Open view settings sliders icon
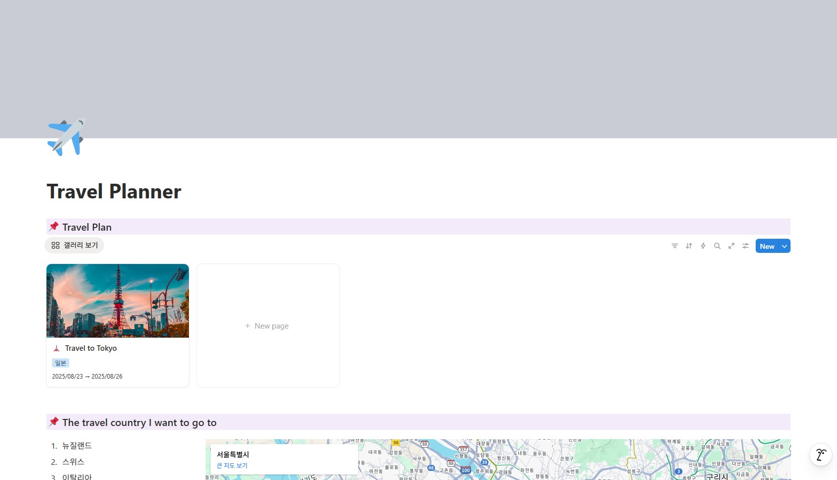The width and height of the screenshot is (837, 480). pyautogui.click(x=745, y=246)
